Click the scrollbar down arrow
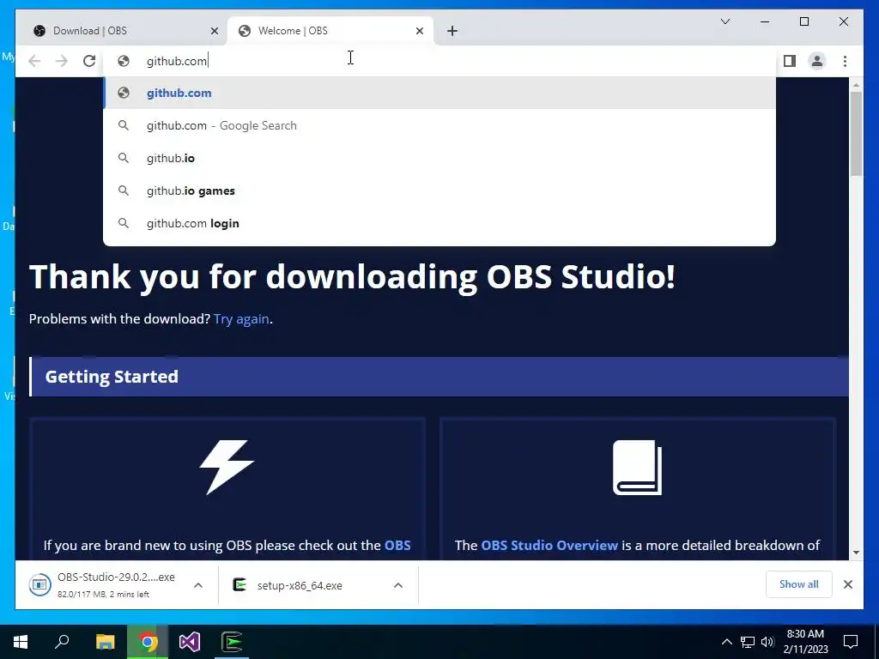Screen dimensions: 879x659 856,553
